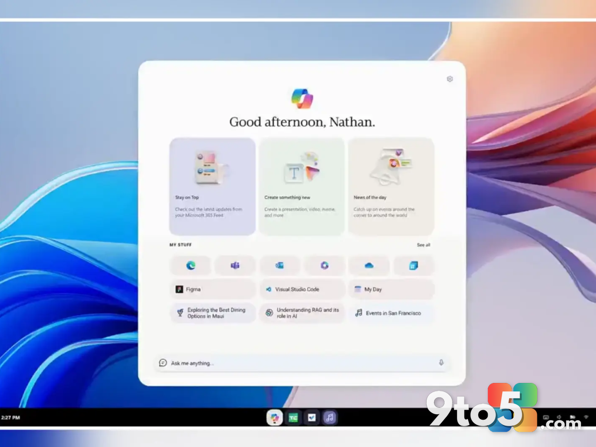Open Visual Studio Code shortcut
596x447 pixels.
click(x=302, y=289)
